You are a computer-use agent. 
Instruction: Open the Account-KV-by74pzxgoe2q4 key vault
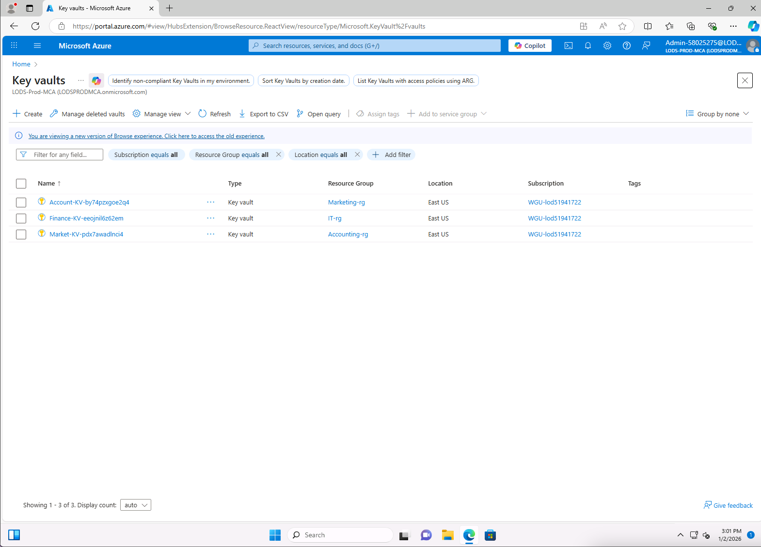tap(89, 203)
